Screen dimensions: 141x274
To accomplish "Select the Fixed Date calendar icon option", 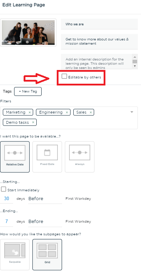I will (x=47, y=157).
